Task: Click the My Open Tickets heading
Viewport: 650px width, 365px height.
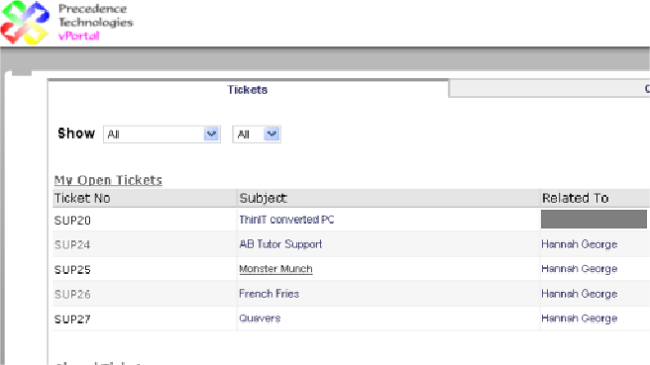Action: pyautogui.click(x=108, y=180)
